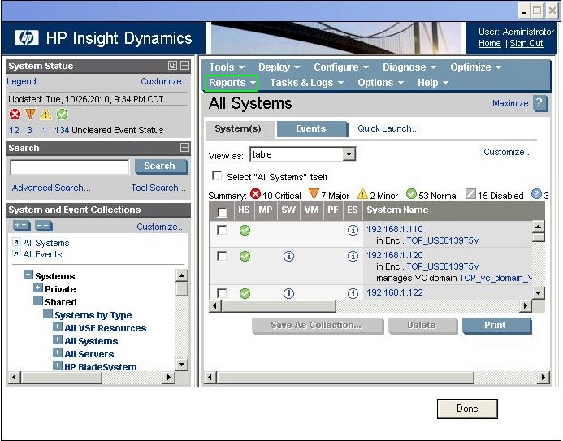Click the System Status panel pop-out icon
The width and height of the screenshot is (563, 441).
(x=172, y=66)
